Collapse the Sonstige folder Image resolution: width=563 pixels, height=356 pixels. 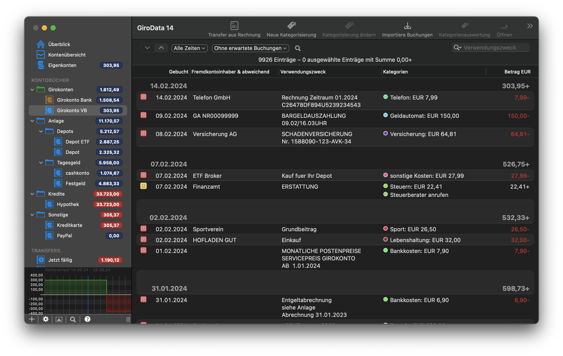coord(32,215)
